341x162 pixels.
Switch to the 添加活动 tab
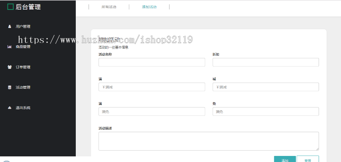coord(149,7)
